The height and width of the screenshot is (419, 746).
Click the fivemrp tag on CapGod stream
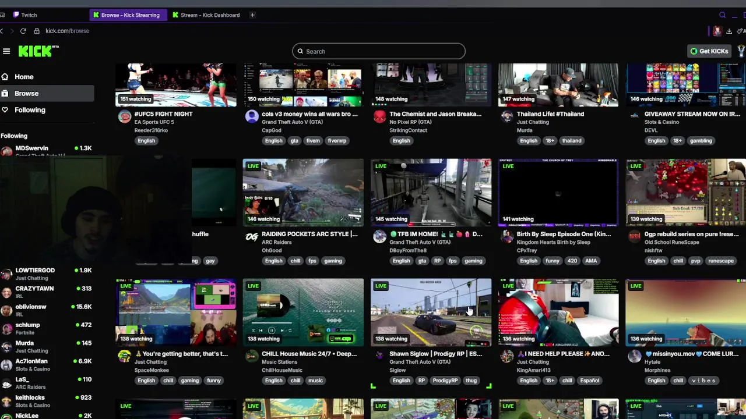point(337,141)
